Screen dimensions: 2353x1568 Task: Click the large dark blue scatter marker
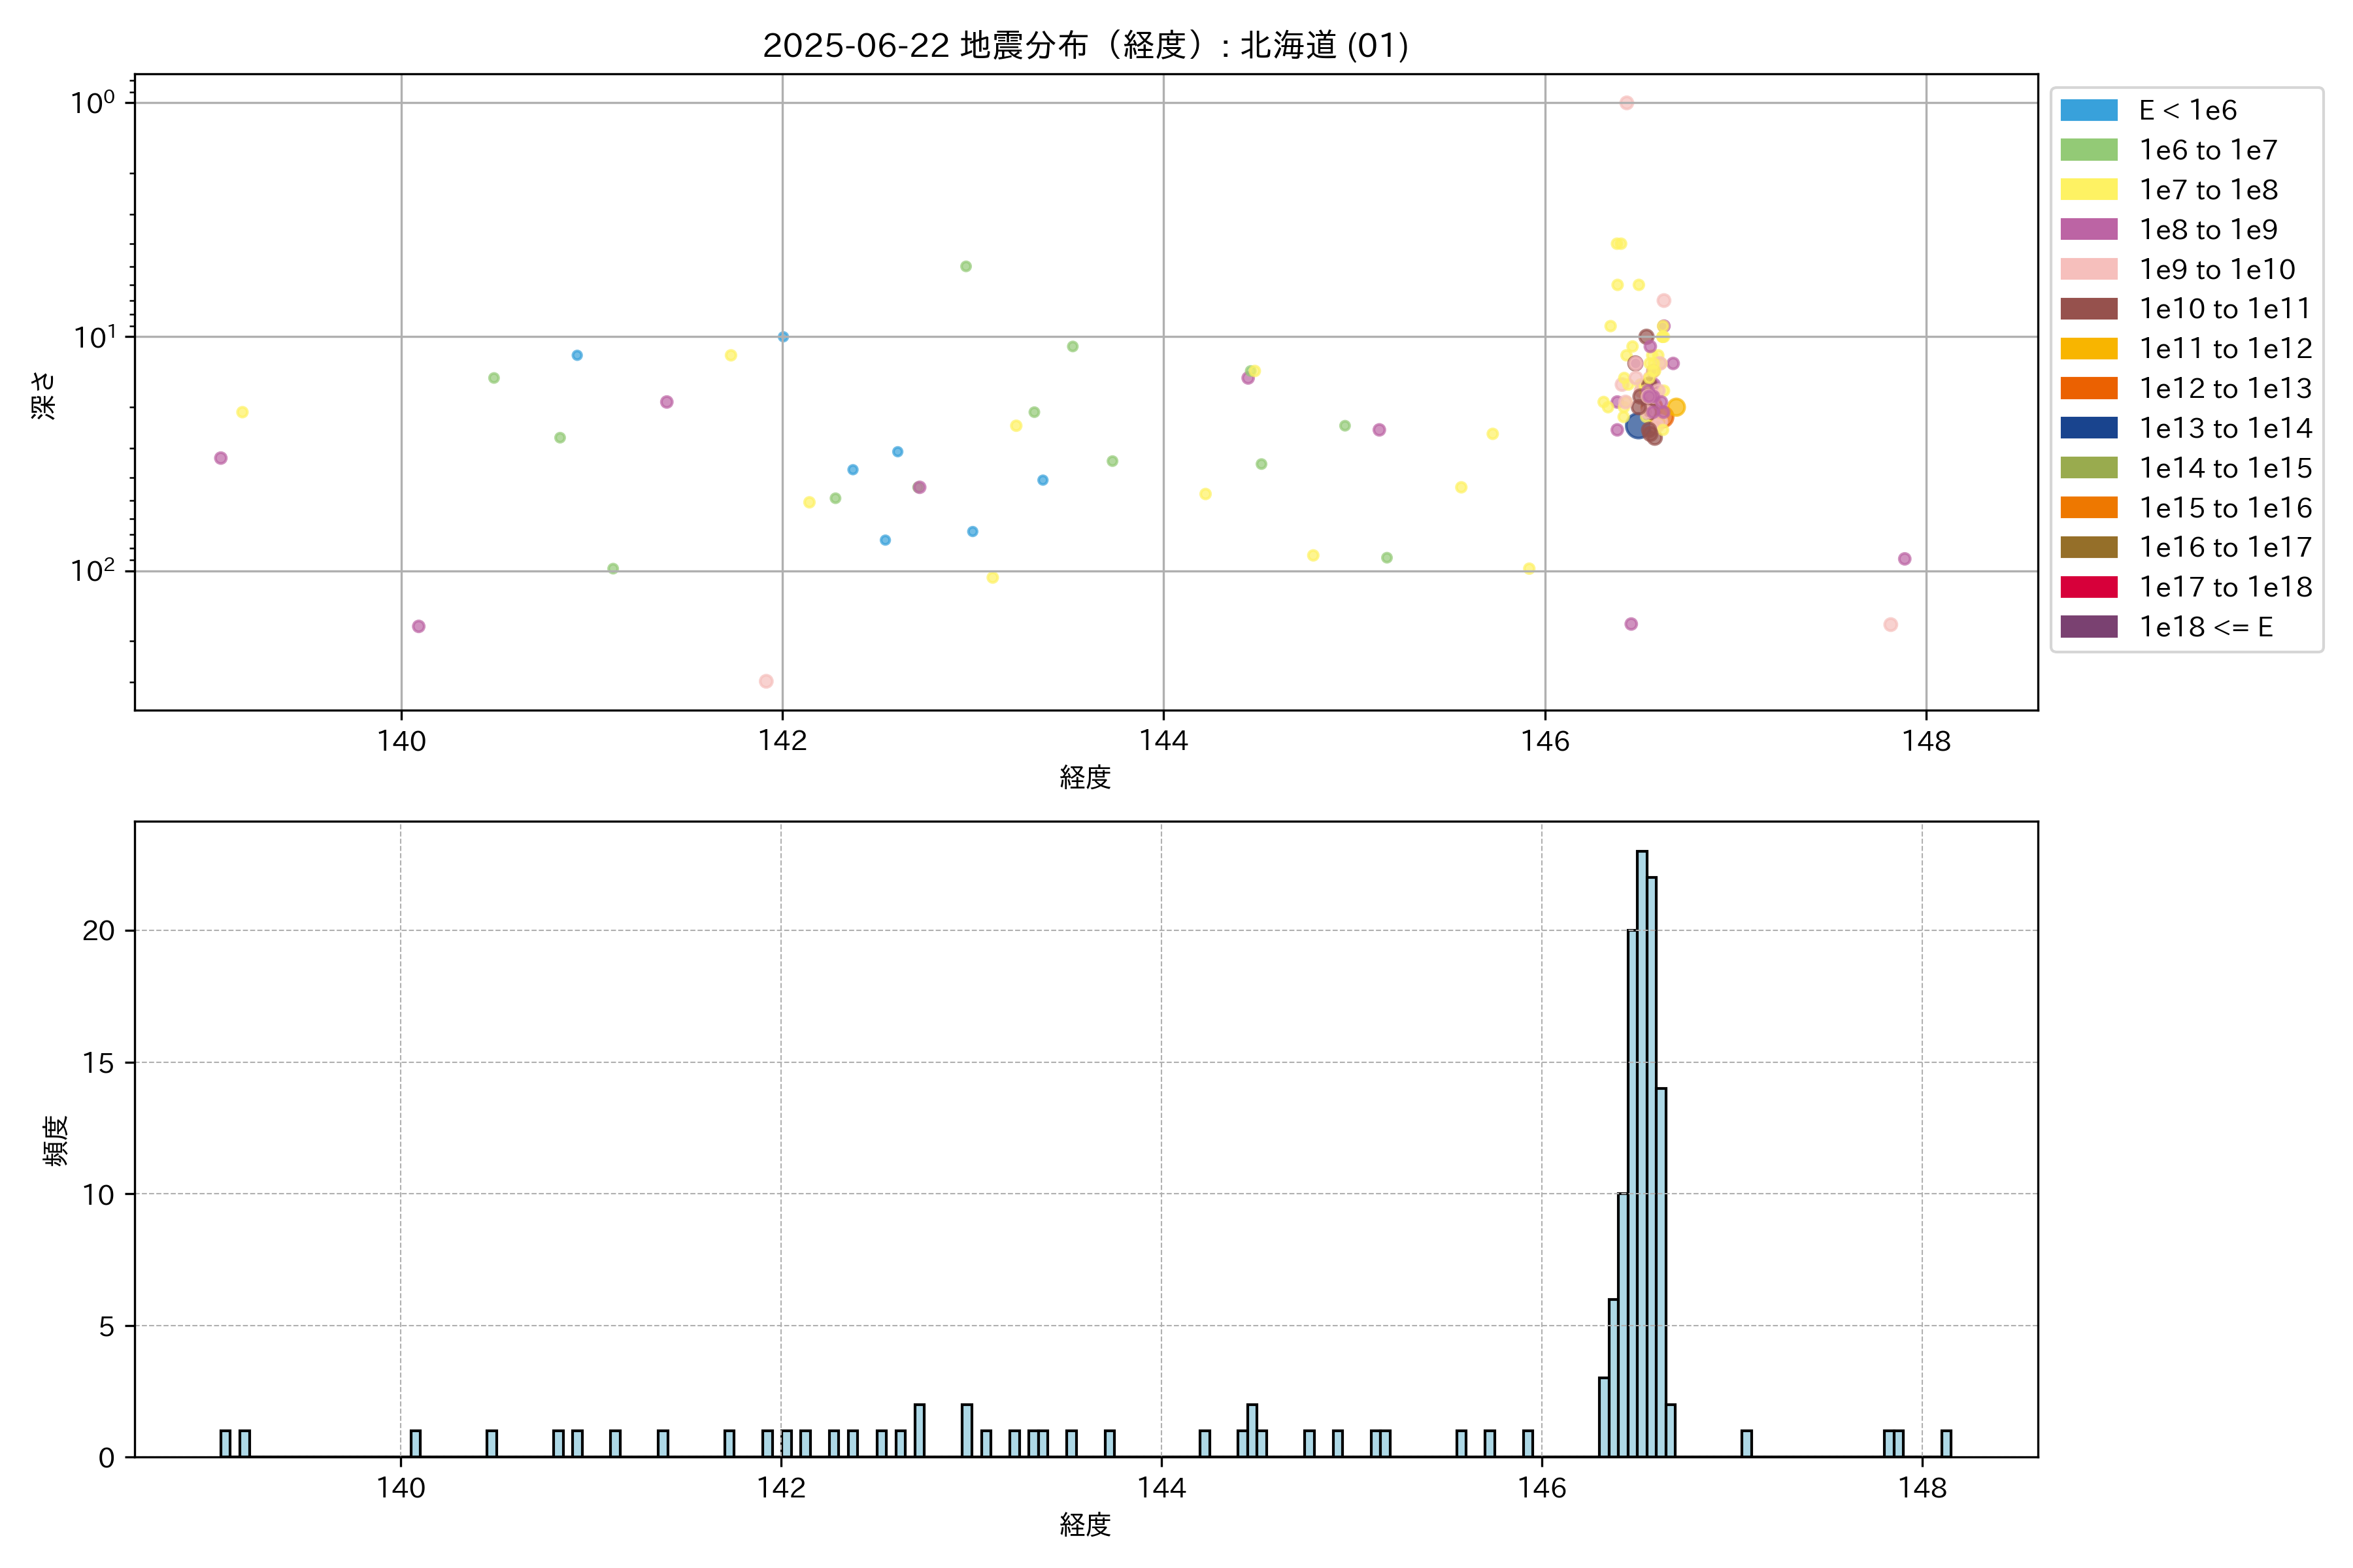point(1637,427)
